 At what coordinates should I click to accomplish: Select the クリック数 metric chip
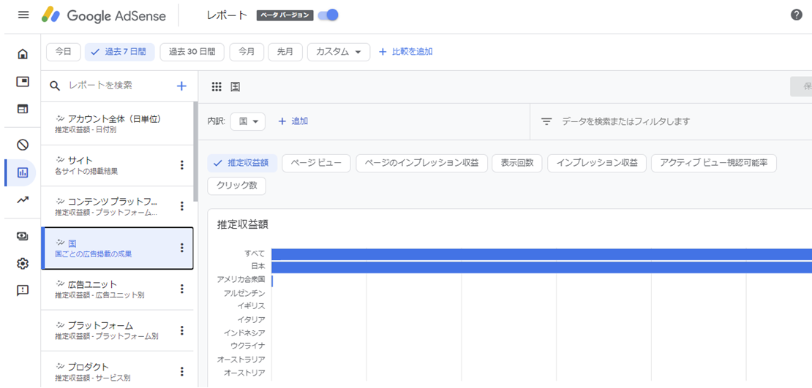click(x=237, y=186)
